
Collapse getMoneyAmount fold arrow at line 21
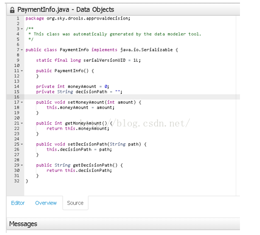click(22, 123)
